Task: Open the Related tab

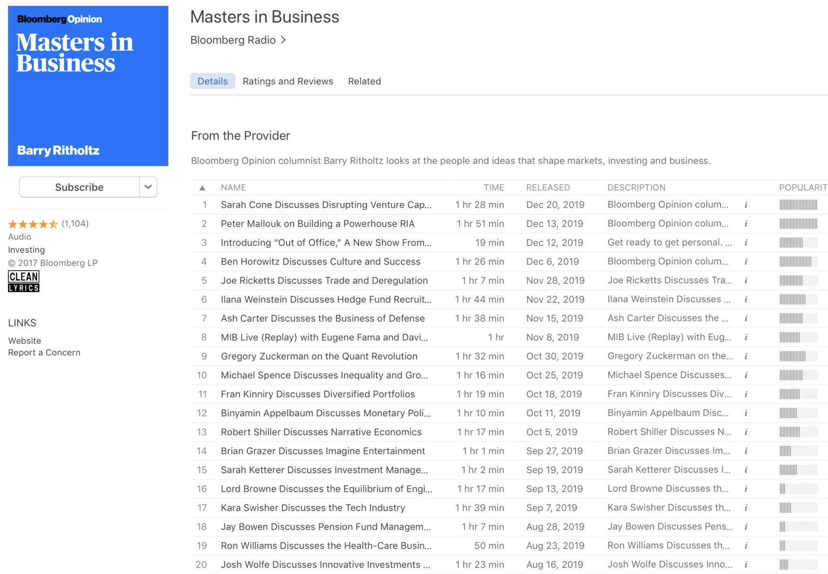Action: [x=364, y=81]
